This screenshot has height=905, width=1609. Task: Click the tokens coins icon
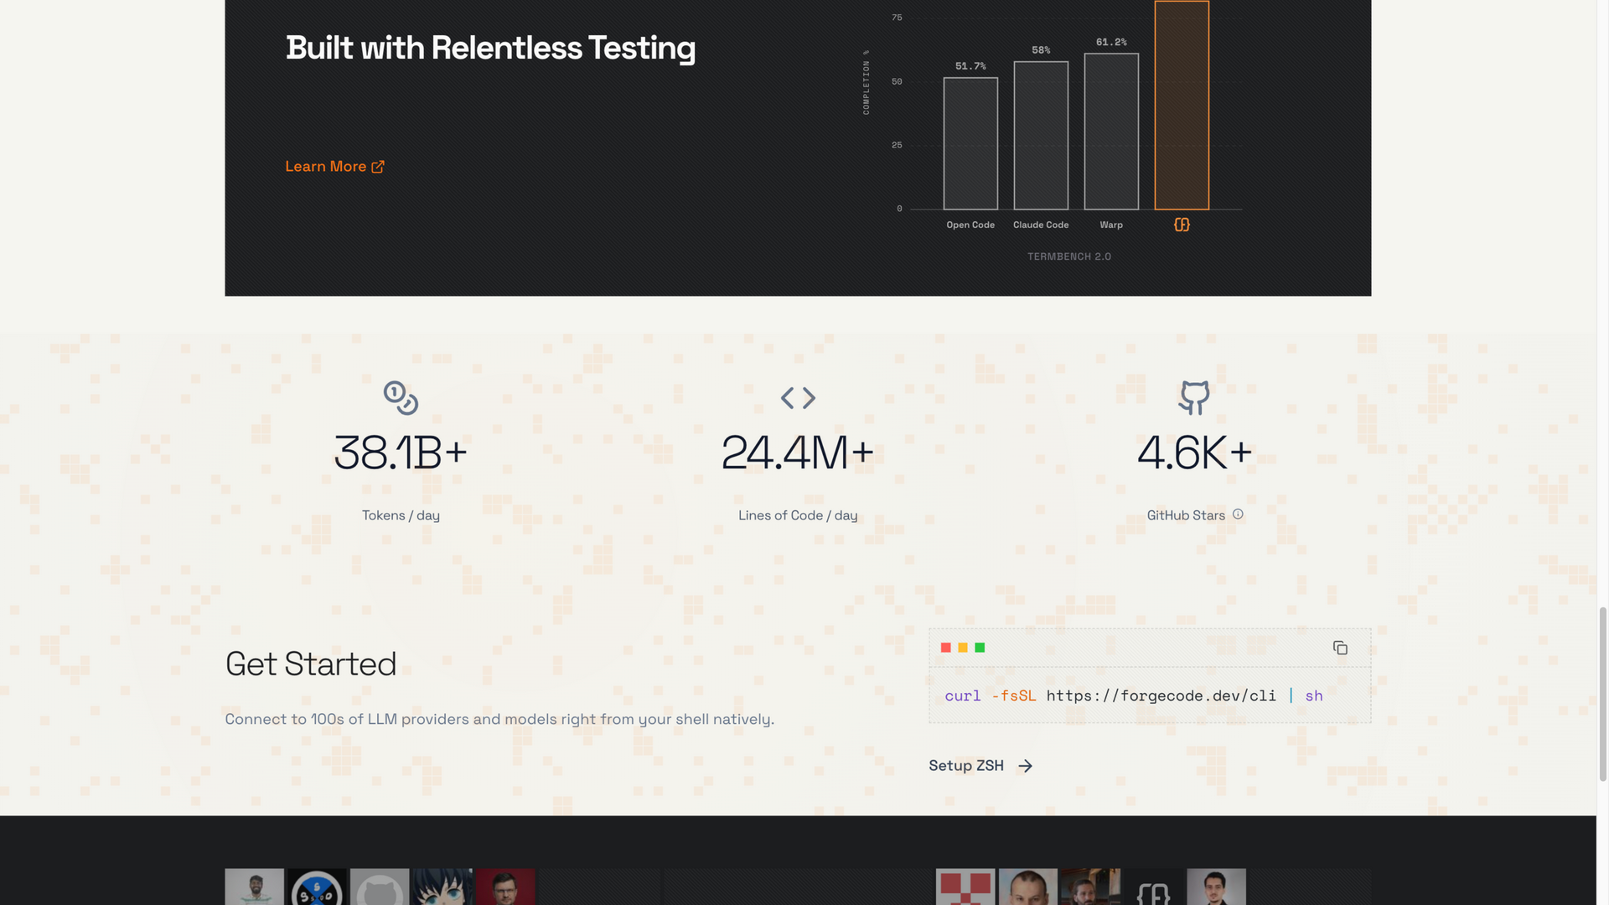click(401, 397)
